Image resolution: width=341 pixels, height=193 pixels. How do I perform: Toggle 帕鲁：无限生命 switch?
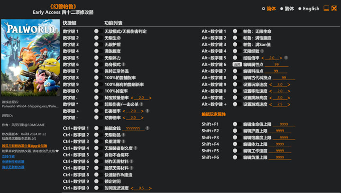click(237, 31)
